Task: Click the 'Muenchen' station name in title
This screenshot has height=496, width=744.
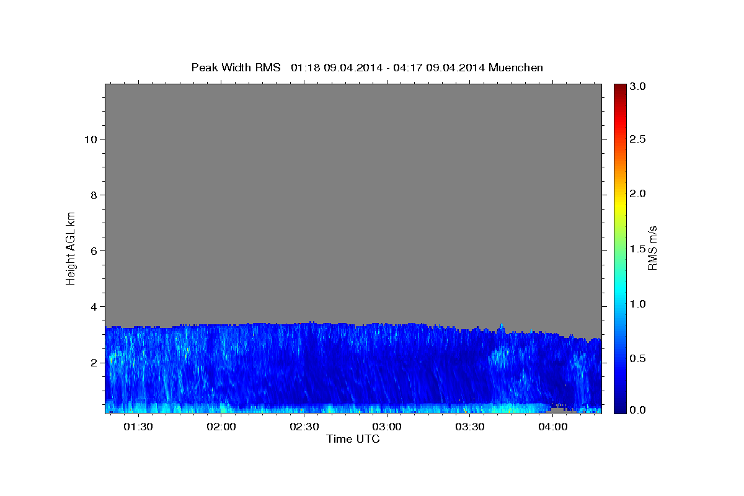Action: (x=516, y=68)
